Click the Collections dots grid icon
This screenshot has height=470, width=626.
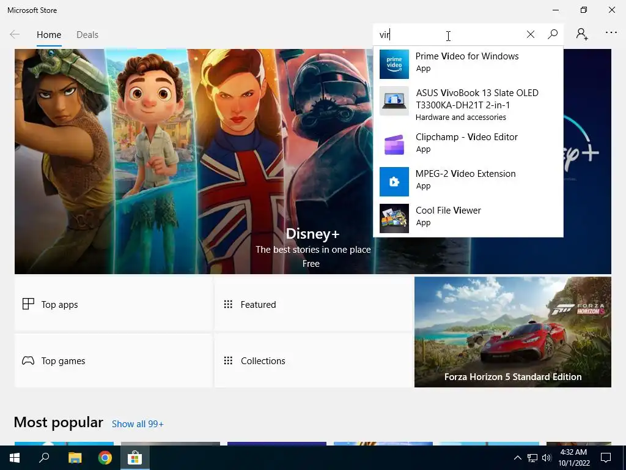click(x=228, y=360)
